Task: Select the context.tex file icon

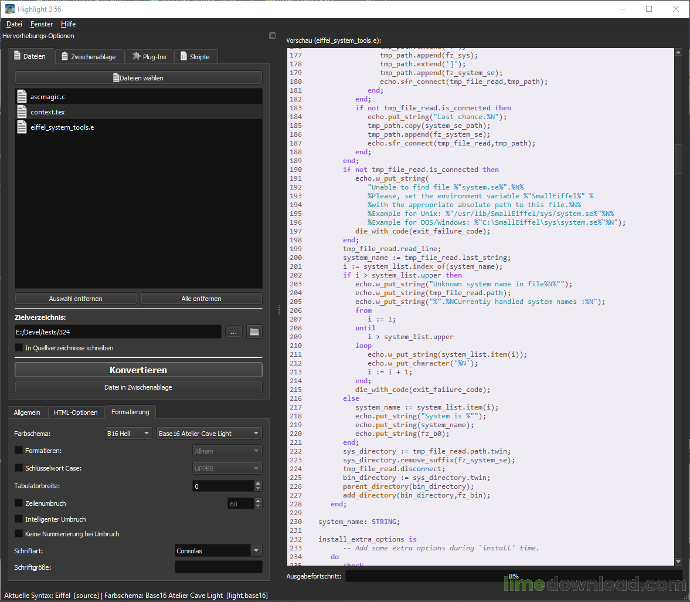Action: 22,112
